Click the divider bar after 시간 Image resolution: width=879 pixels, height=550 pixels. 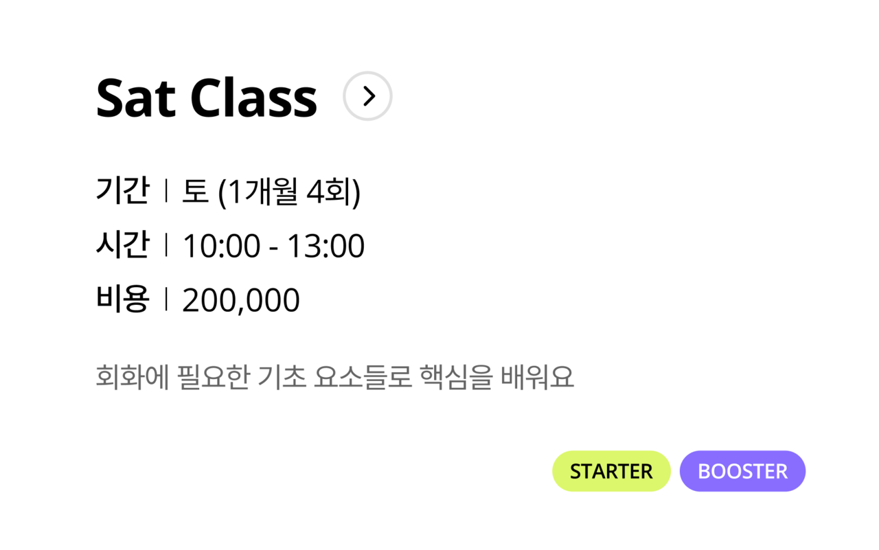point(166,246)
